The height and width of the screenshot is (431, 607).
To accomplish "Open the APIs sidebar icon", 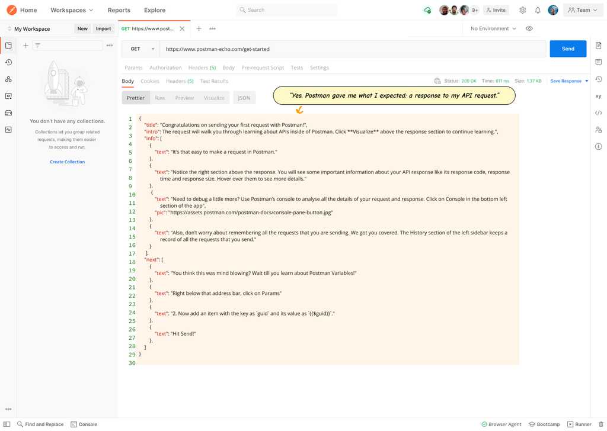I will pyautogui.click(x=8, y=79).
